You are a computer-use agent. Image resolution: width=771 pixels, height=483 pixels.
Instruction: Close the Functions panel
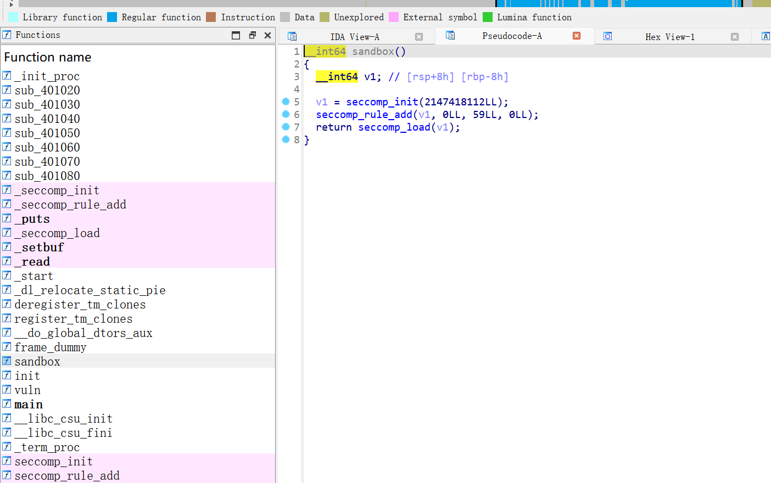click(268, 35)
